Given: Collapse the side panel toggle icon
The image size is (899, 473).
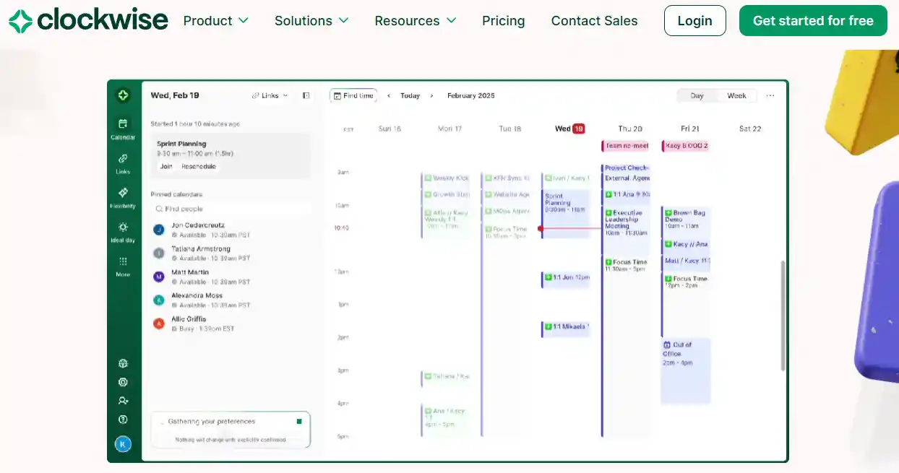Looking at the screenshot, I should [x=306, y=95].
